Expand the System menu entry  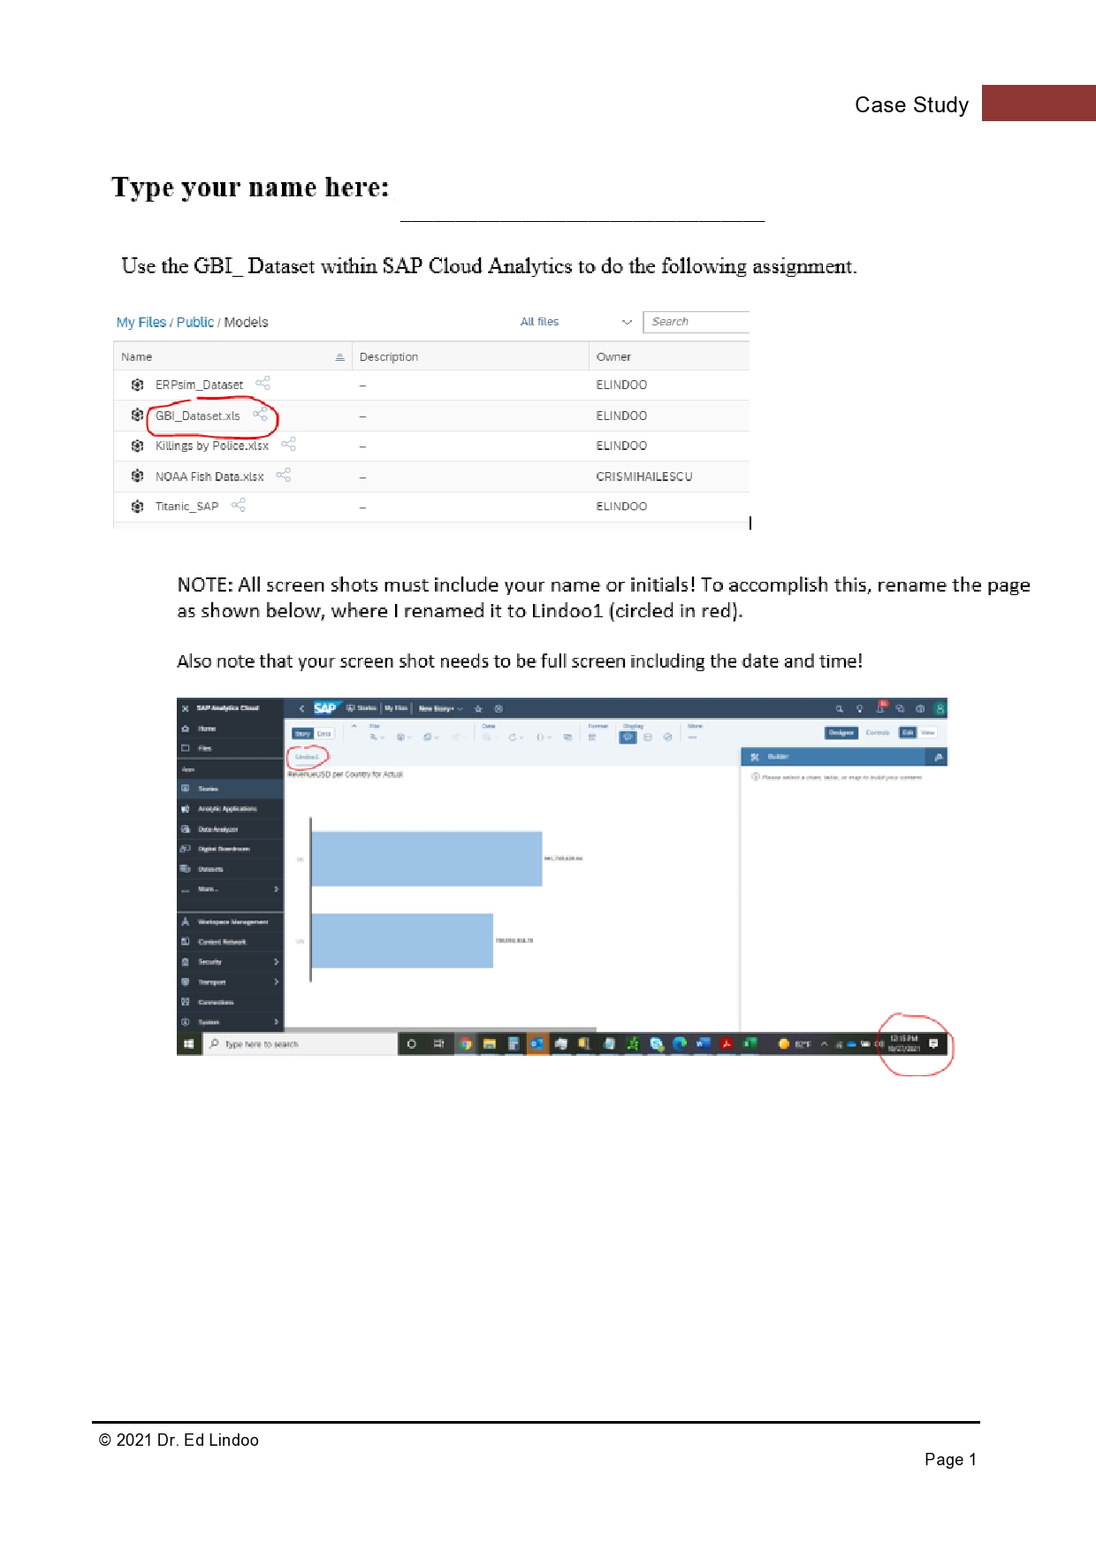[x=230, y=1021]
